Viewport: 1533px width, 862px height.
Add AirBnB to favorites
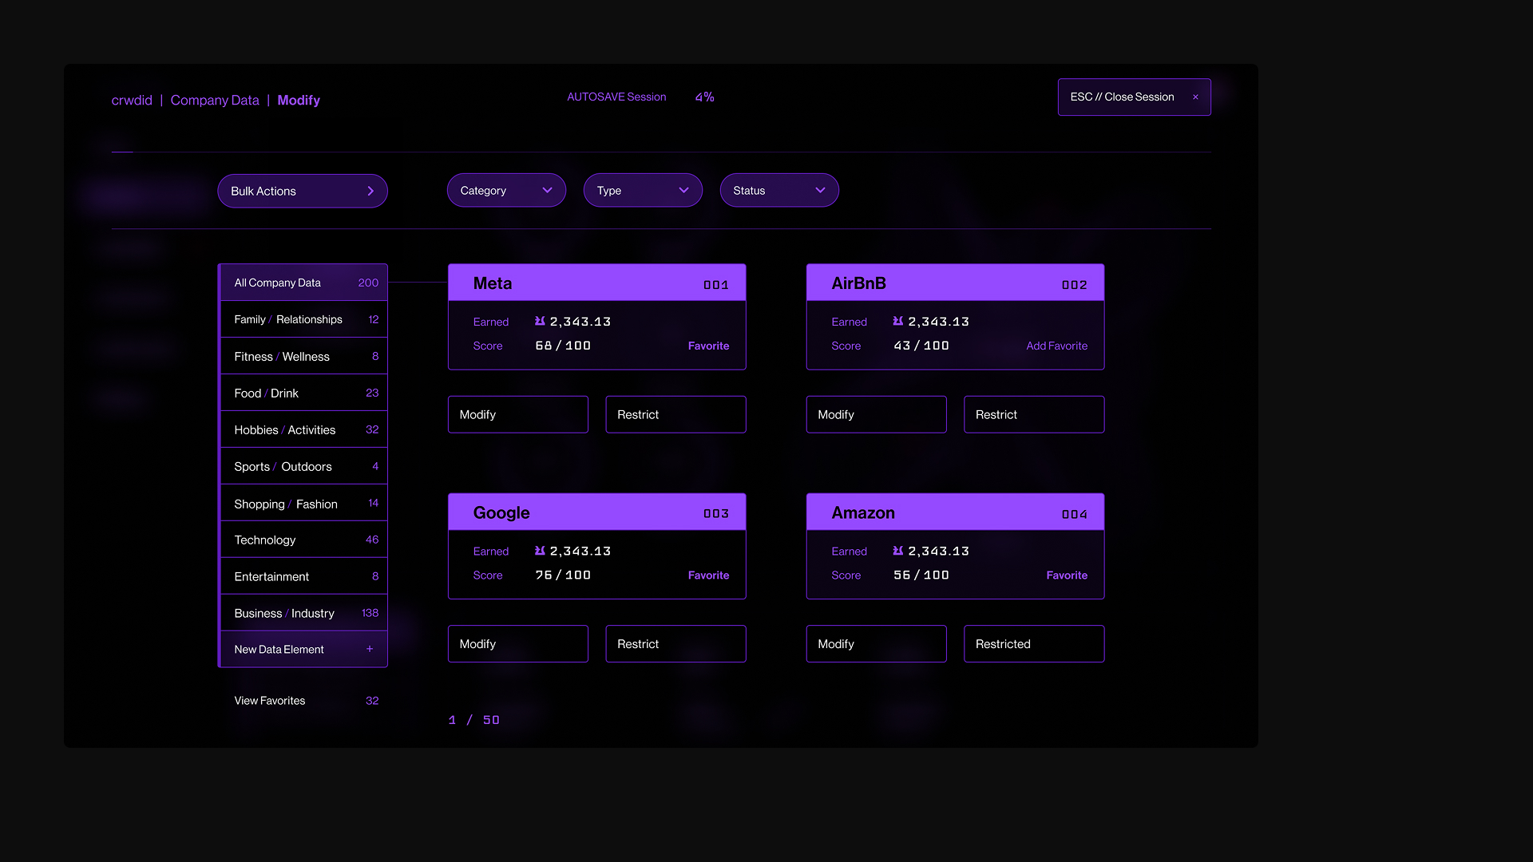pyautogui.click(x=1056, y=346)
